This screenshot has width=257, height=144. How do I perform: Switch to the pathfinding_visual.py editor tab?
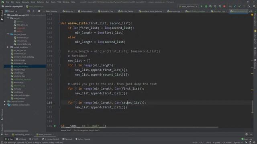(196, 11)
